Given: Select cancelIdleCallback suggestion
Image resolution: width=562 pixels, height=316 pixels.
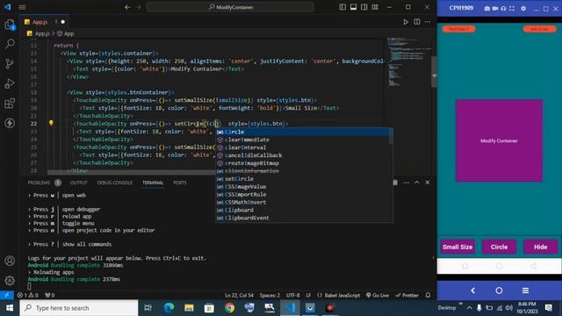Looking at the screenshot, I should pos(304,155).
